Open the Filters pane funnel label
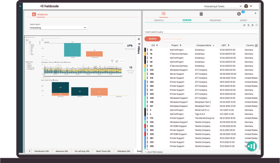 pyautogui.click(x=139, y=48)
